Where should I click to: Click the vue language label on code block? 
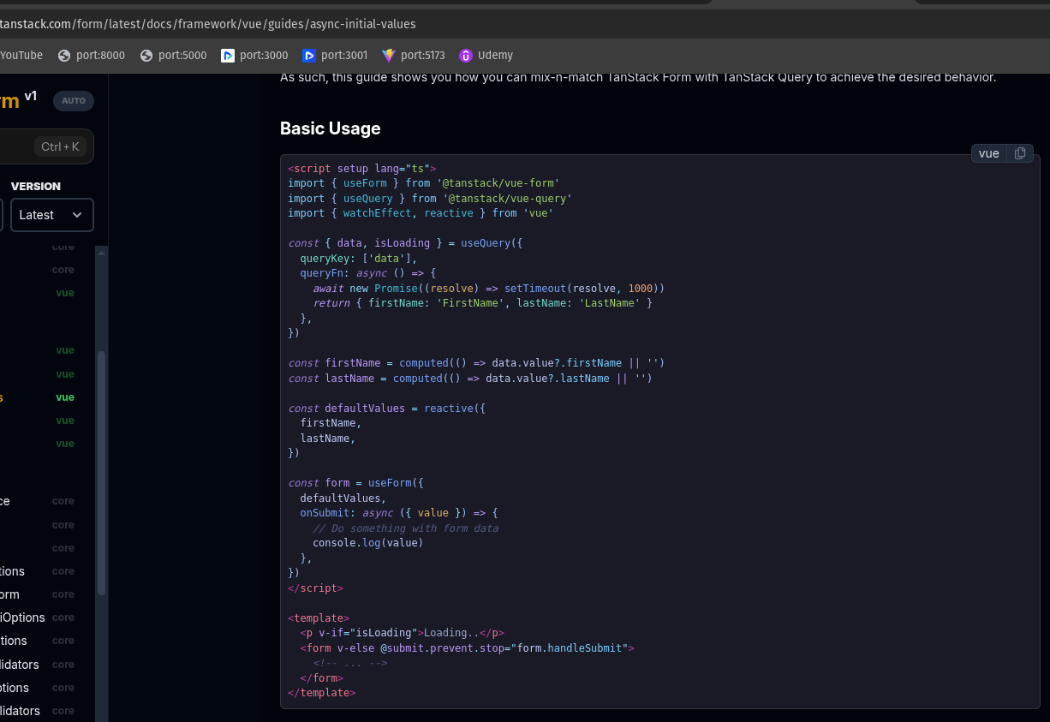989,153
